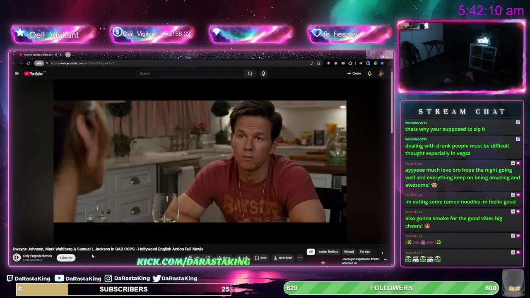Viewport: 530px width, 298px height.
Task: Click the YouTube search magnifier button
Action: point(250,74)
